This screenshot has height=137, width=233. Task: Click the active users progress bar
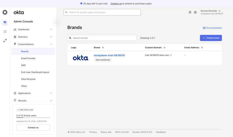tap(33, 118)
